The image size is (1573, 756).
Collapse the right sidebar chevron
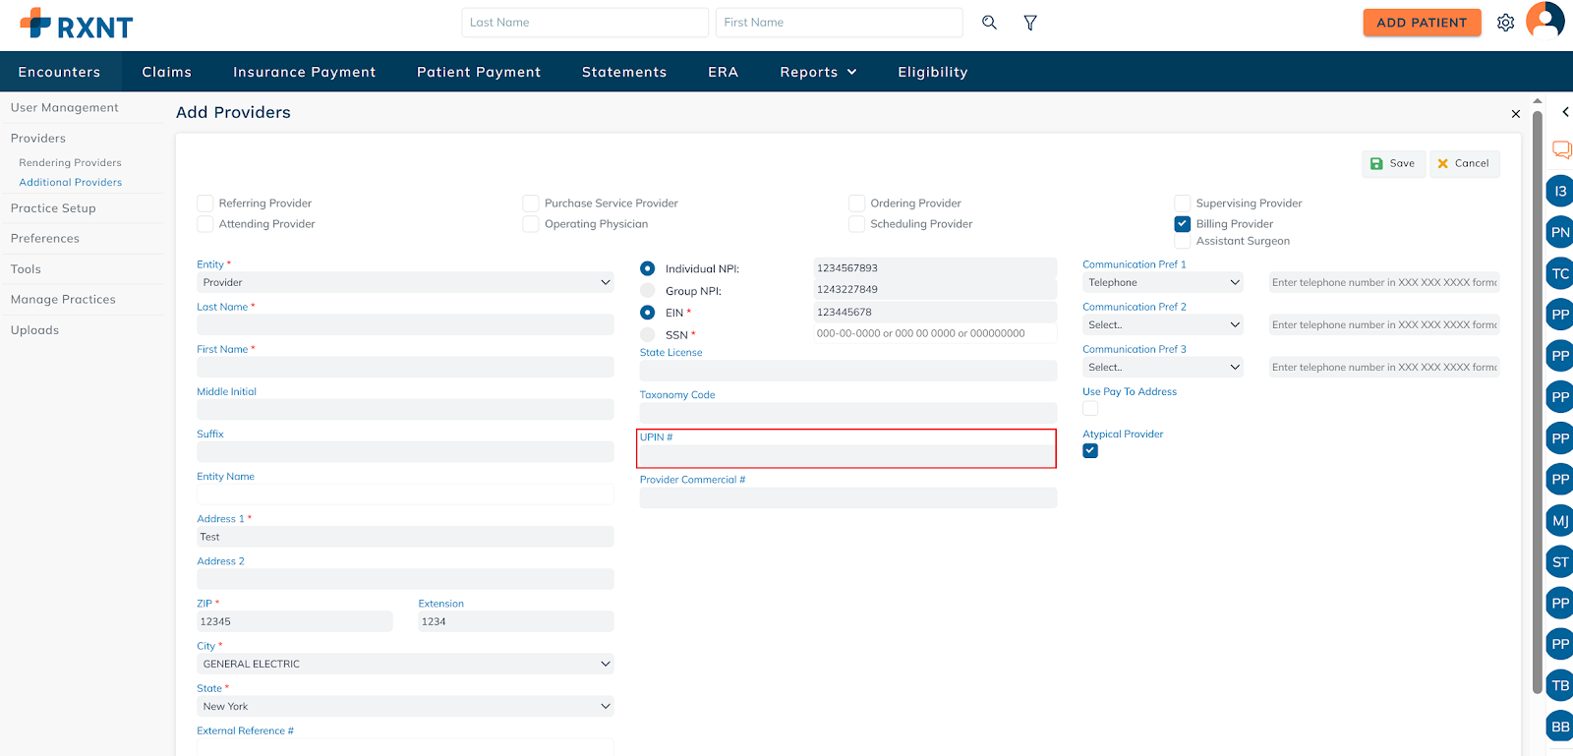coord(1565,112)
